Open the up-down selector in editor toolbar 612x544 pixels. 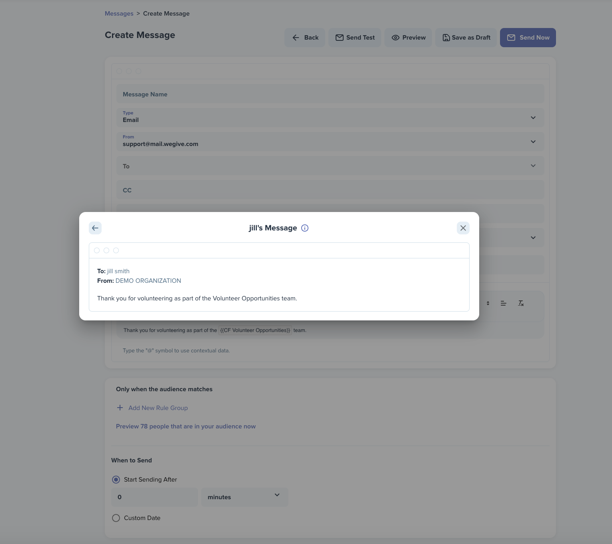pos(488,303)
